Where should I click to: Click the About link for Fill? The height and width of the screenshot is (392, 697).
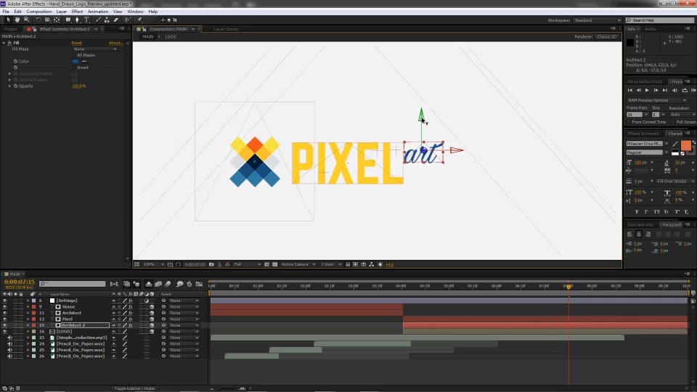[115, 43]
